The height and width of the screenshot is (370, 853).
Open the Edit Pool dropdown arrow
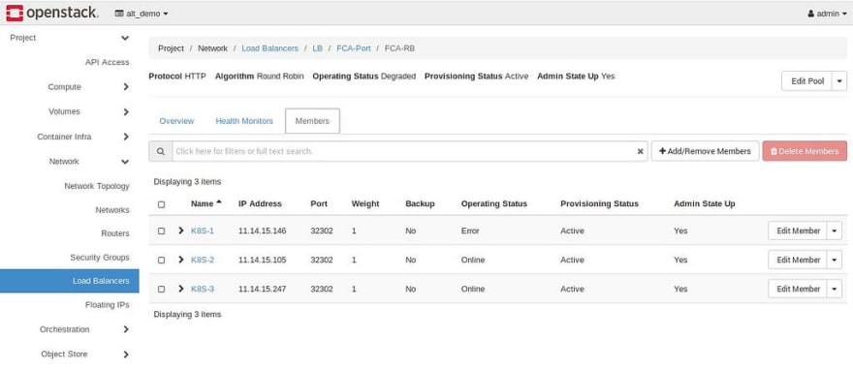click(x=838, y=81)
